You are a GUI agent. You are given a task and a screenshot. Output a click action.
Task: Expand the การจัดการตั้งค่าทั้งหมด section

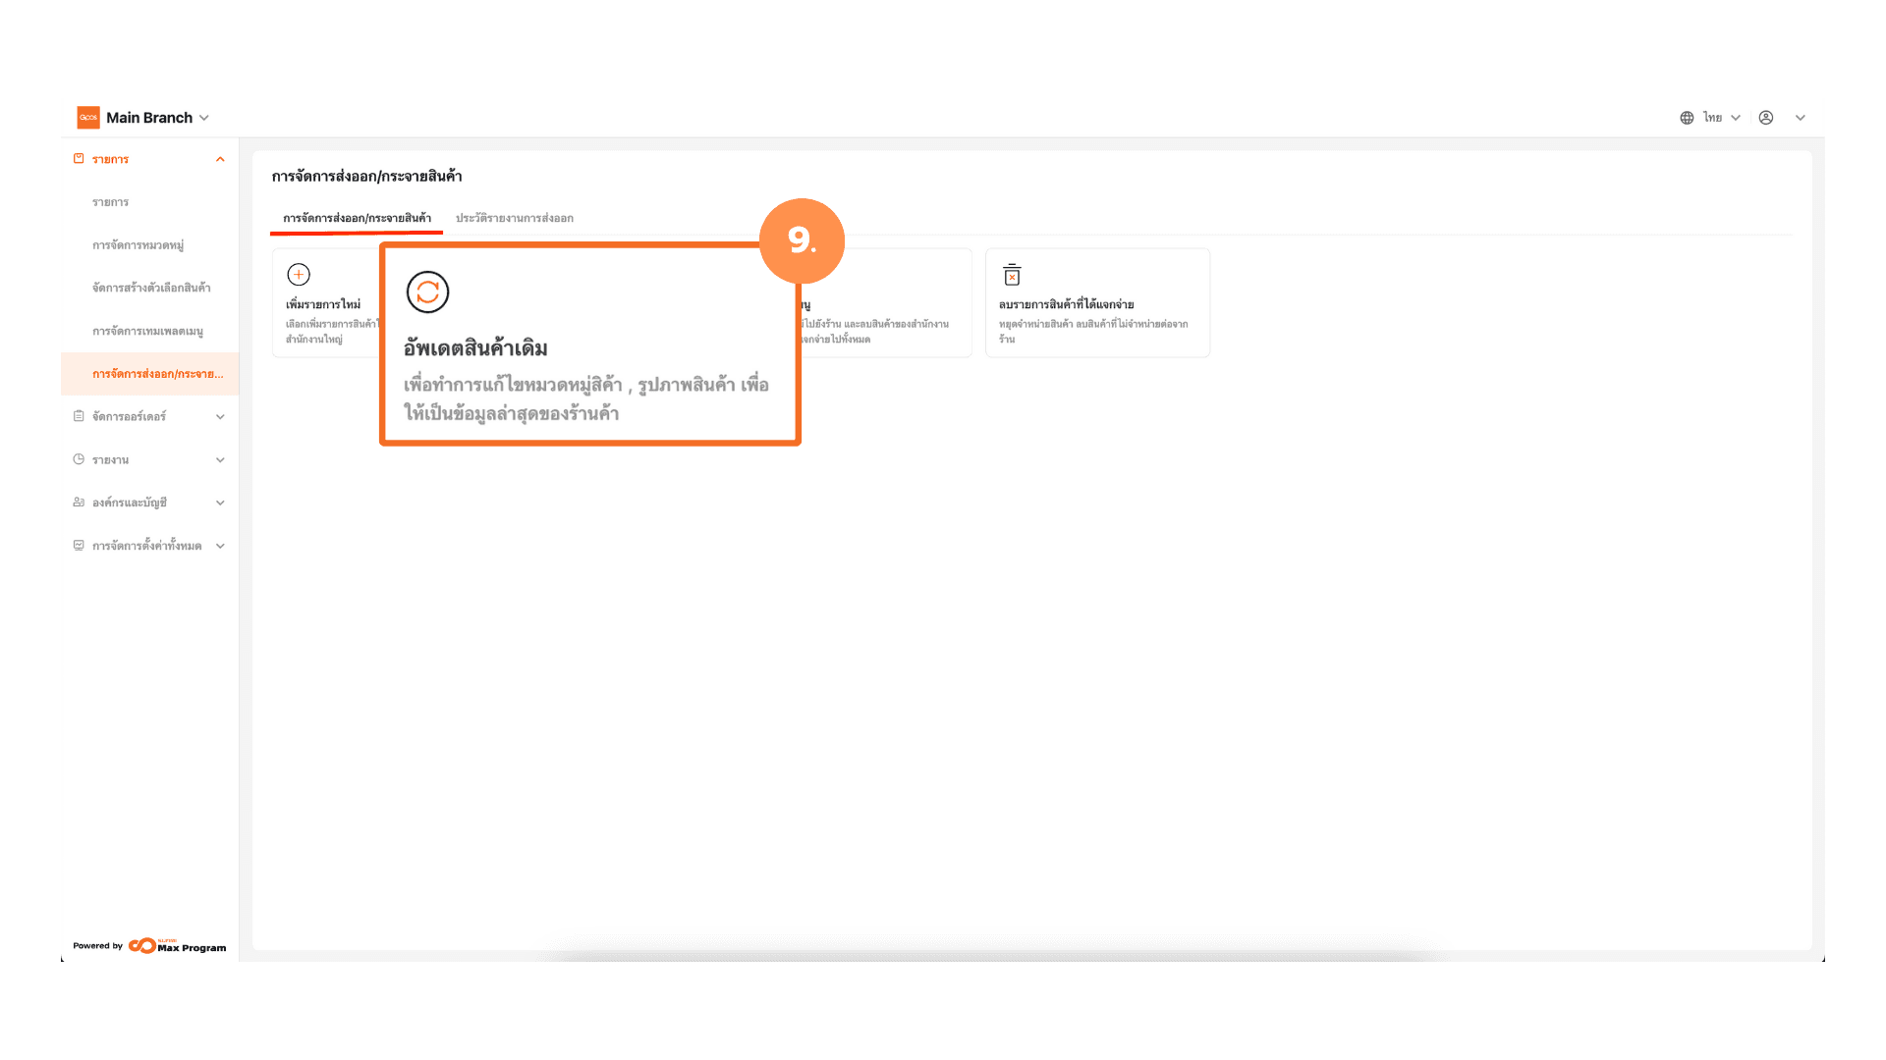(x=220, y=546)
